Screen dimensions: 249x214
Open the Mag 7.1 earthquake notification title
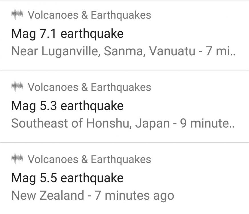[x=67, y=34]
